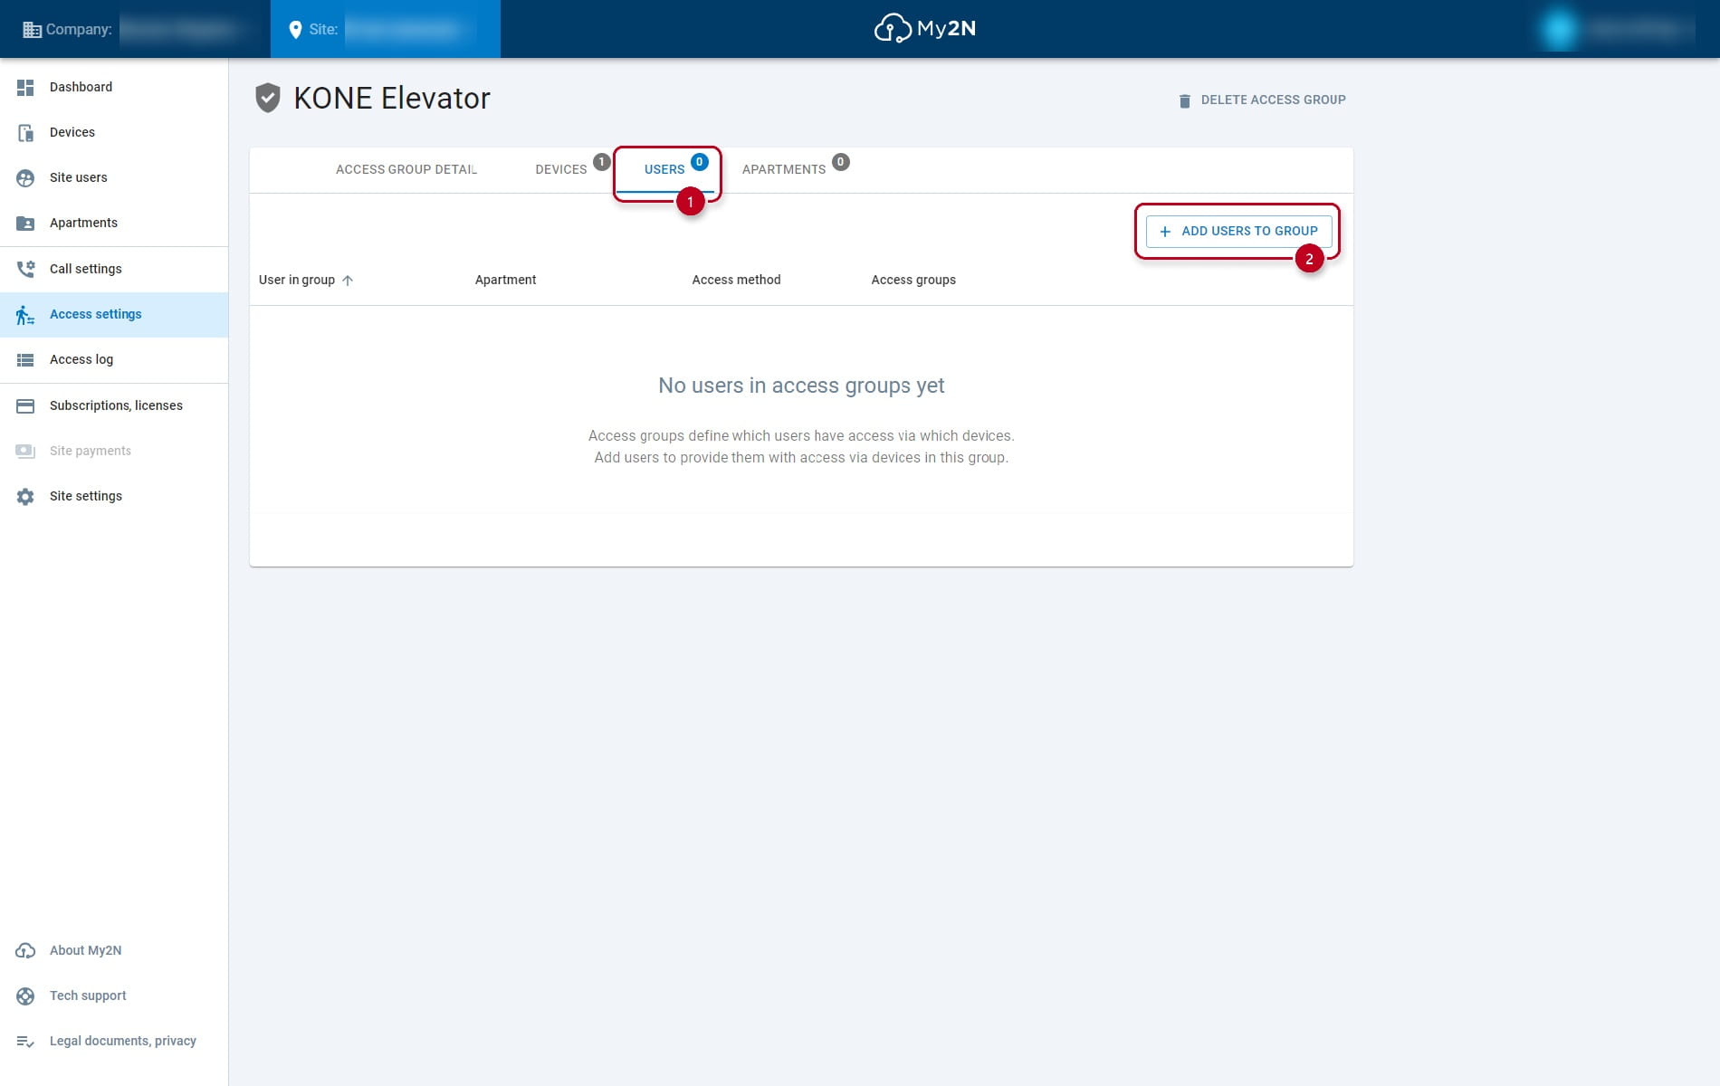Click the trash icon for delete group
The height and width of the screenshot is (1086, 1720).
pyautogui.click(x=1184, y=100)
